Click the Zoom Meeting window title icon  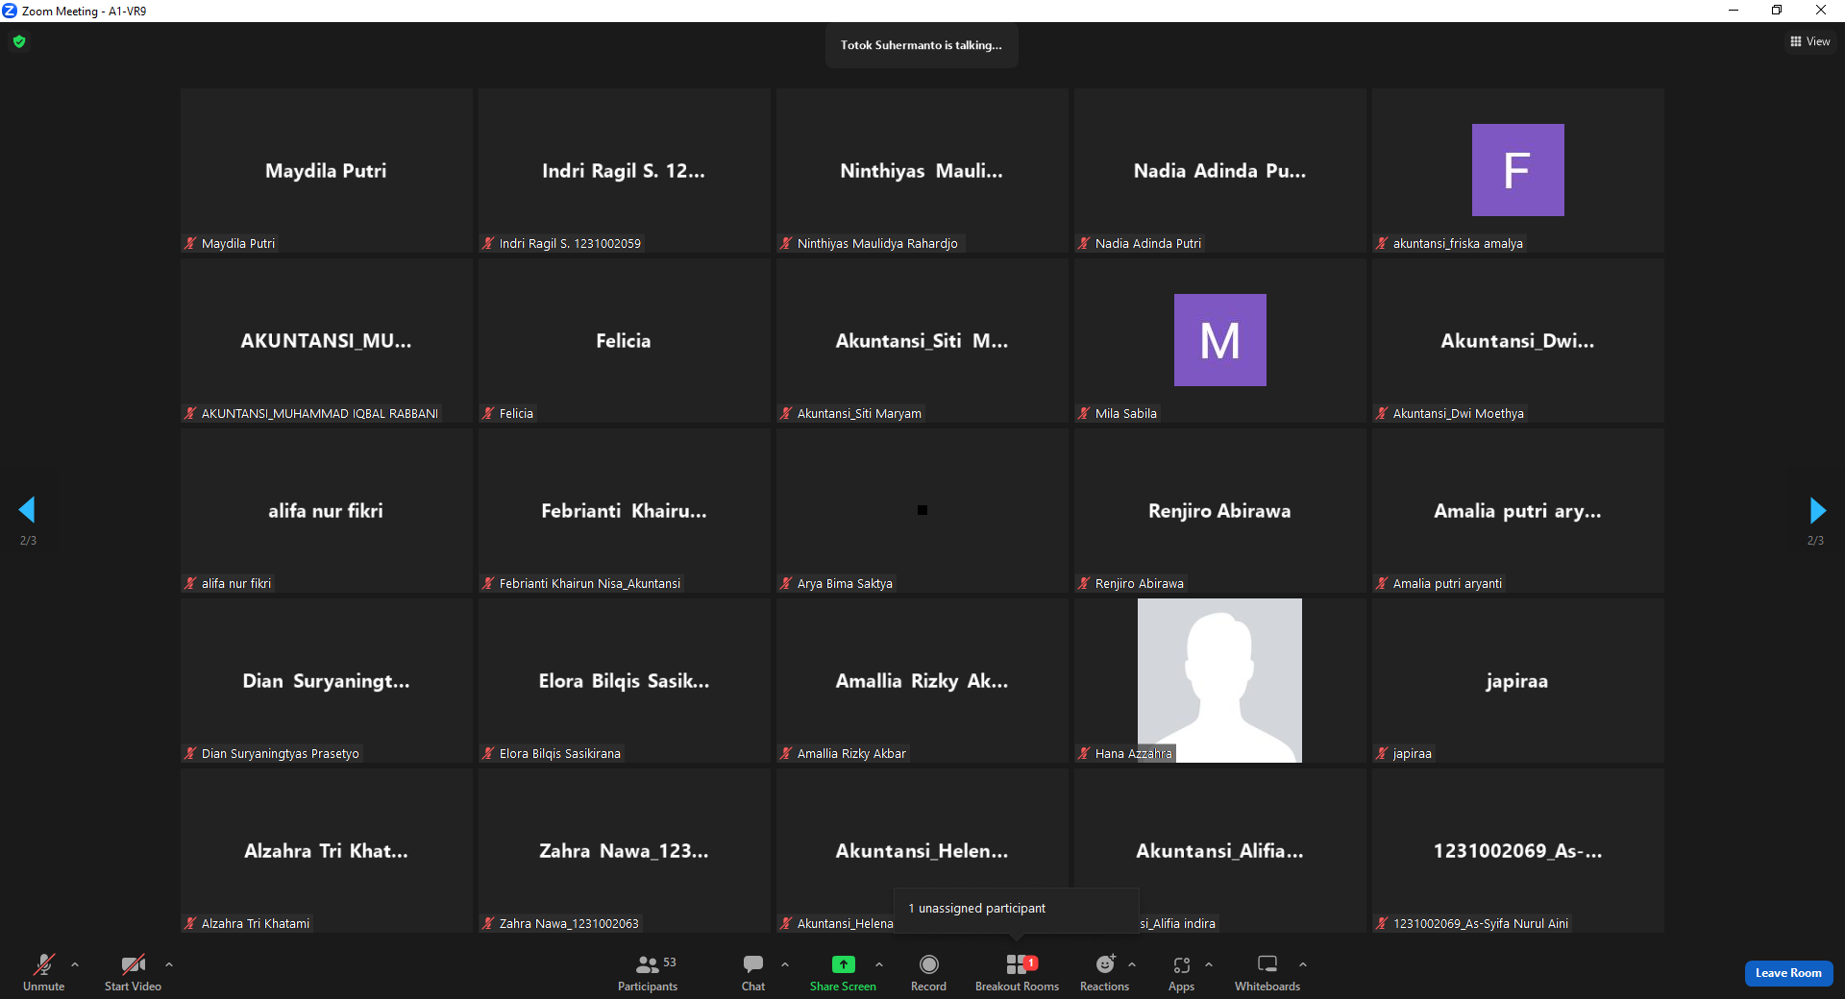coord(10,11)
